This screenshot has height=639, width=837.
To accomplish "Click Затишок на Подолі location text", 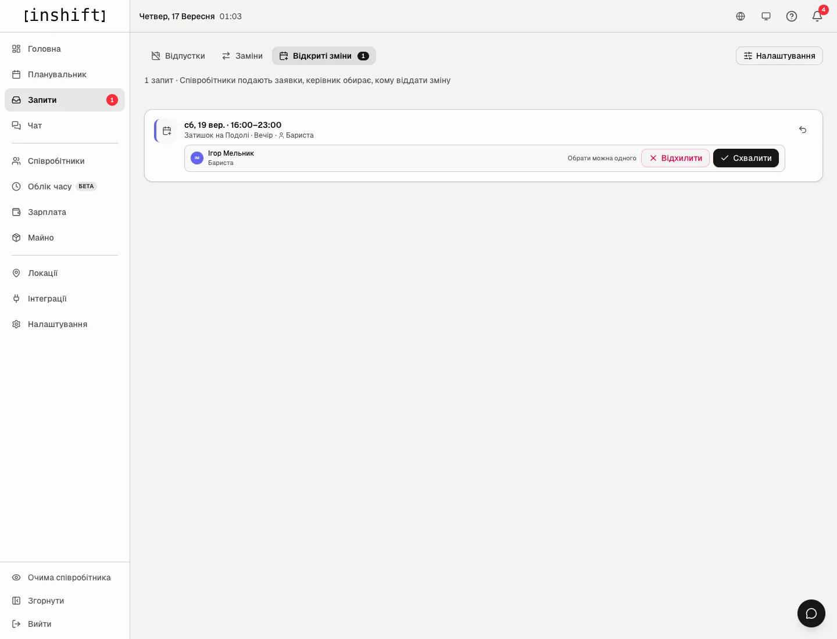I will (x=217, y=135).
